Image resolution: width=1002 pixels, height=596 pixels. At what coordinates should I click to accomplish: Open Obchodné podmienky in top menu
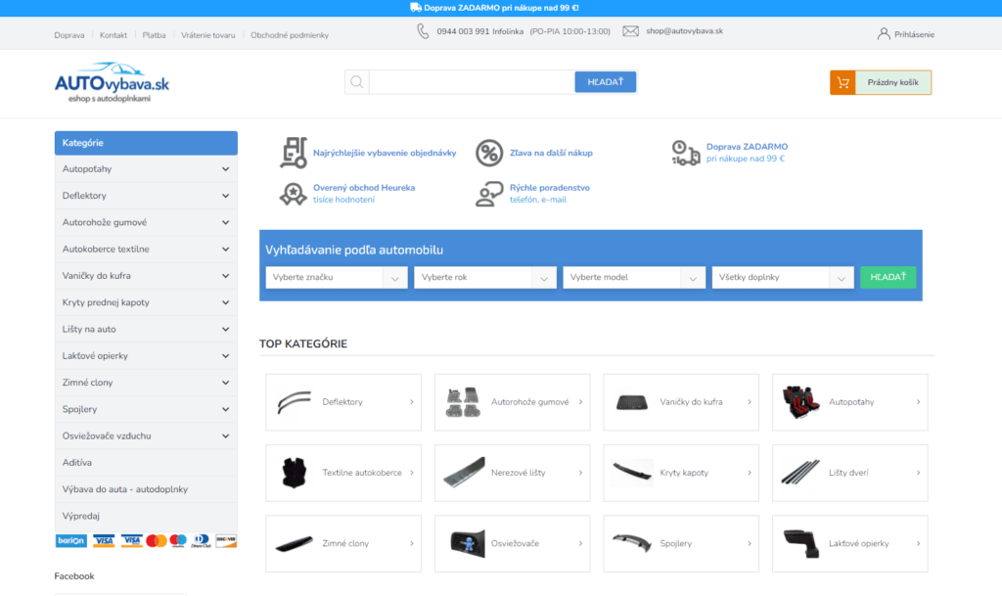(290, 35)
